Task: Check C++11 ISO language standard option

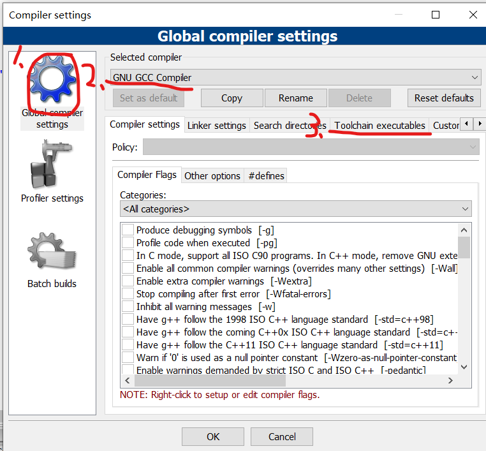Action: tap(128, 344)
